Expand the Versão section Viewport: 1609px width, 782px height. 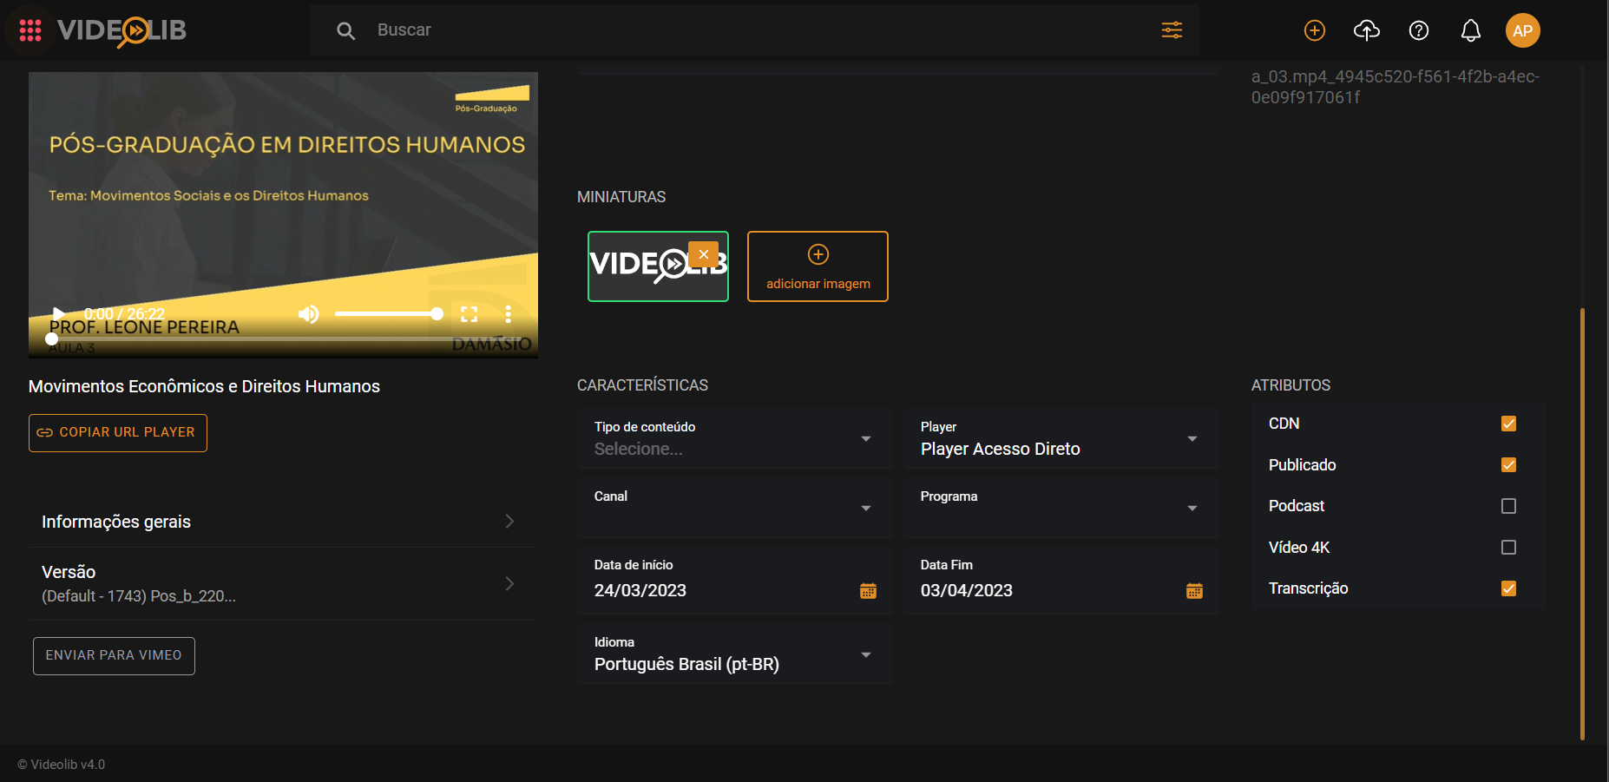tap(283, 583)
